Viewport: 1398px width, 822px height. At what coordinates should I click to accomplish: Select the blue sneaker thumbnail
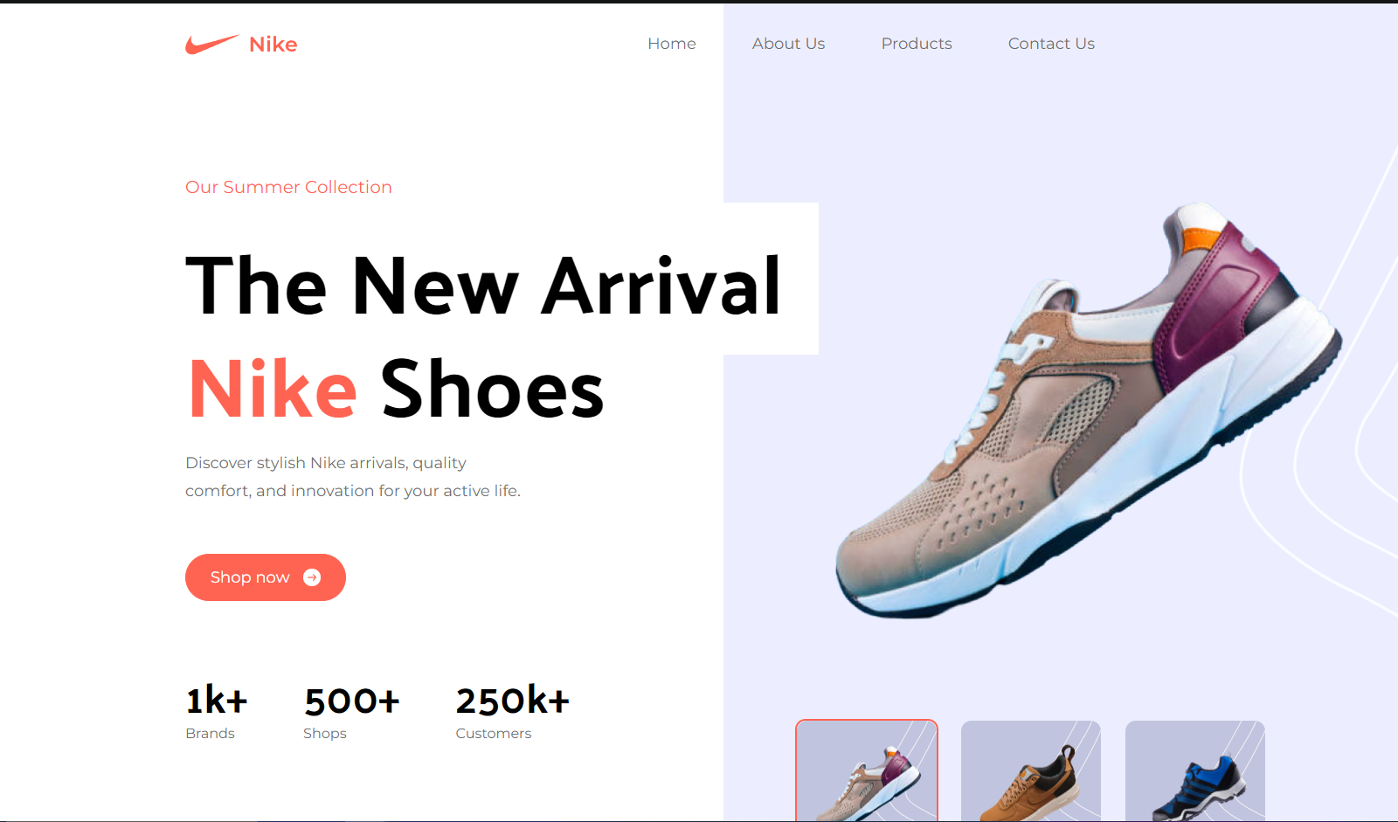click(1195, 770)
